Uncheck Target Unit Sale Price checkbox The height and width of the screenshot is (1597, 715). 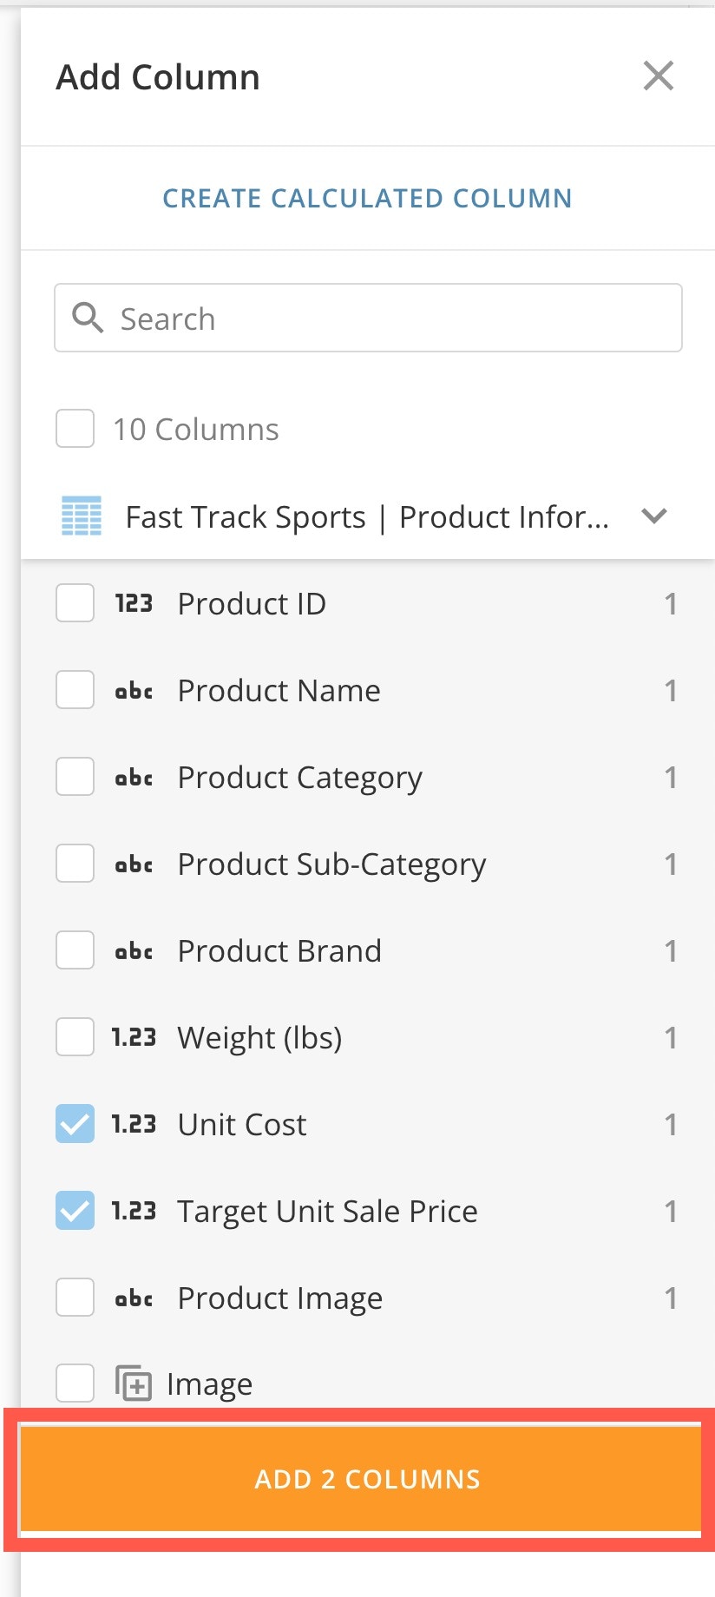coord(75,1211)
